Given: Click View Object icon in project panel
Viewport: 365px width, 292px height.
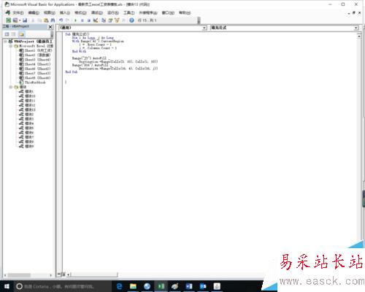Looking at the screenshot, I should coord(14,34).
